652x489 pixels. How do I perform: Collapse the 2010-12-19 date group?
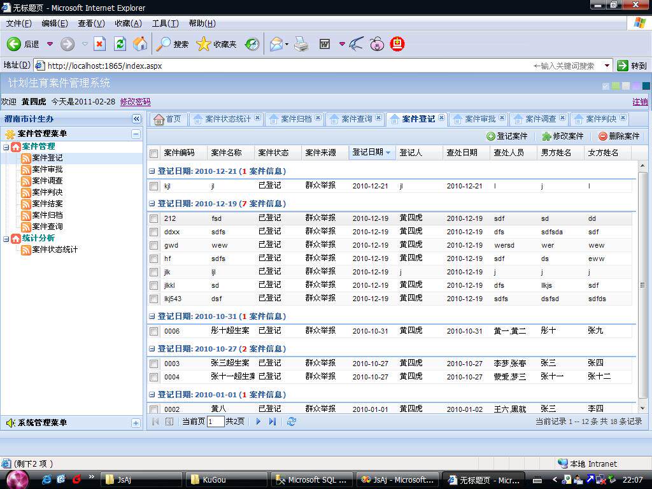click(x=152, y=203)
